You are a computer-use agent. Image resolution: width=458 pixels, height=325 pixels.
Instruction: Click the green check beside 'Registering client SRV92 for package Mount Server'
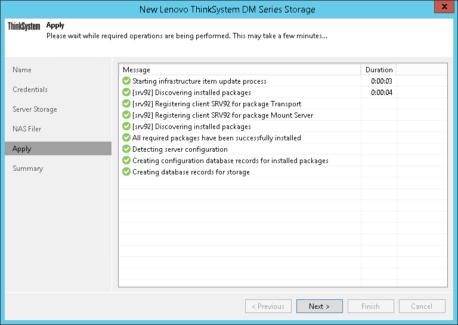(126, 115)
